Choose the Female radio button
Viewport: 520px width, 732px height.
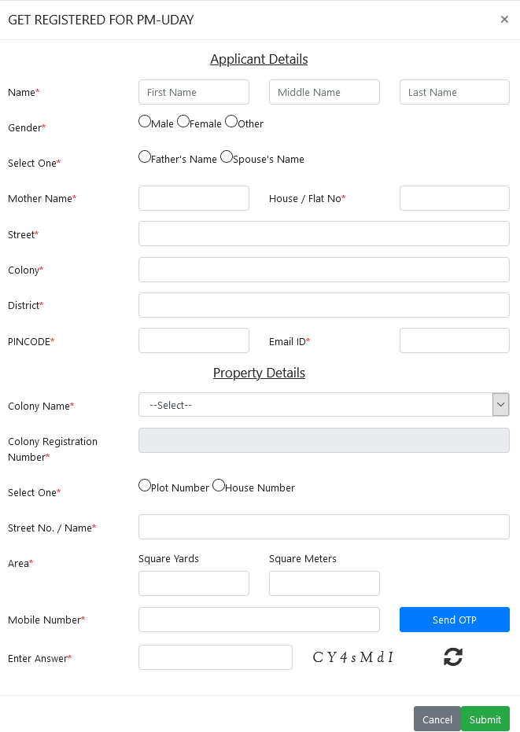183,122
